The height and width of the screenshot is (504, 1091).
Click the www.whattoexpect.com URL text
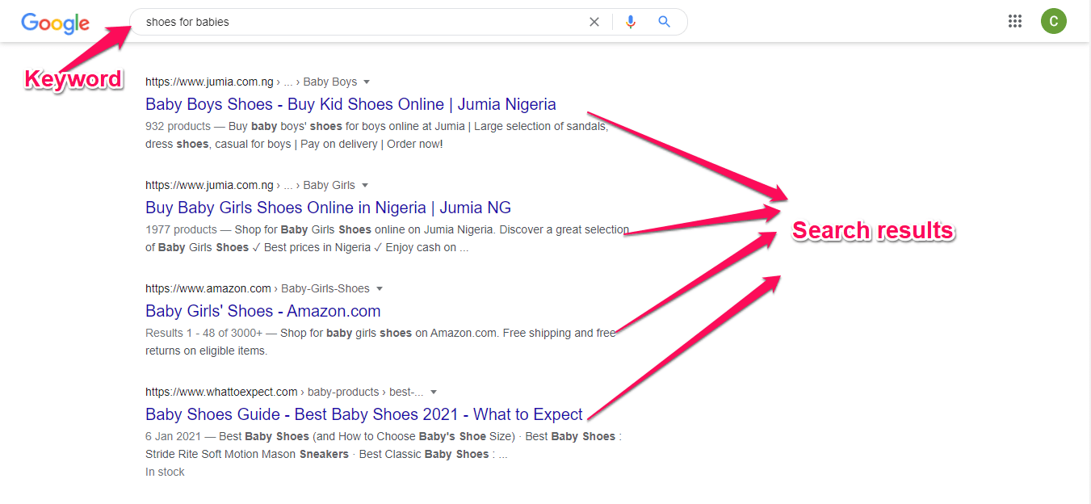(x=221, y=392)
